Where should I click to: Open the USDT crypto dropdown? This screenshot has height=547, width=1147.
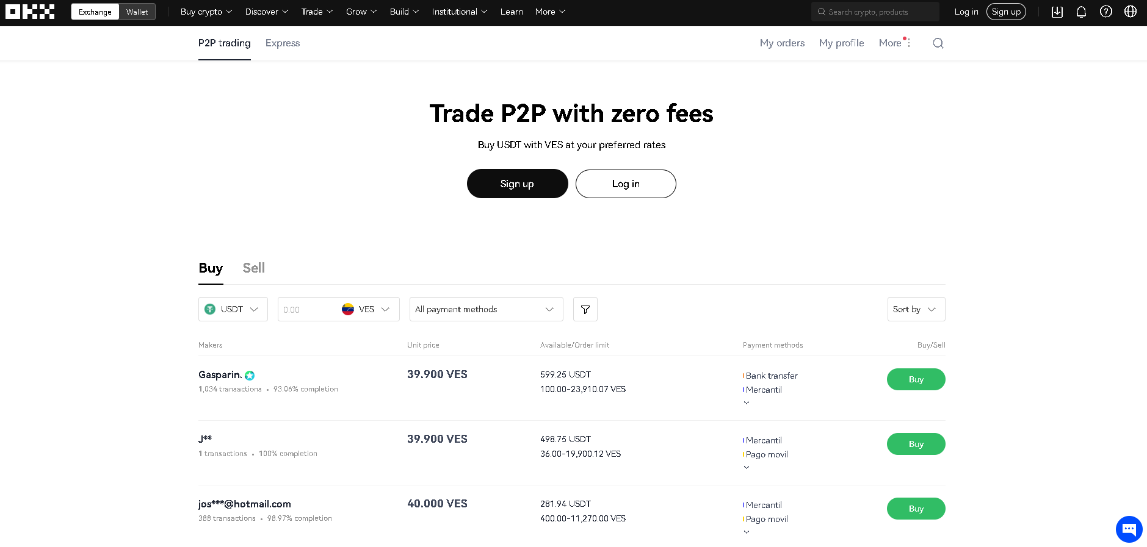point(233,309)
